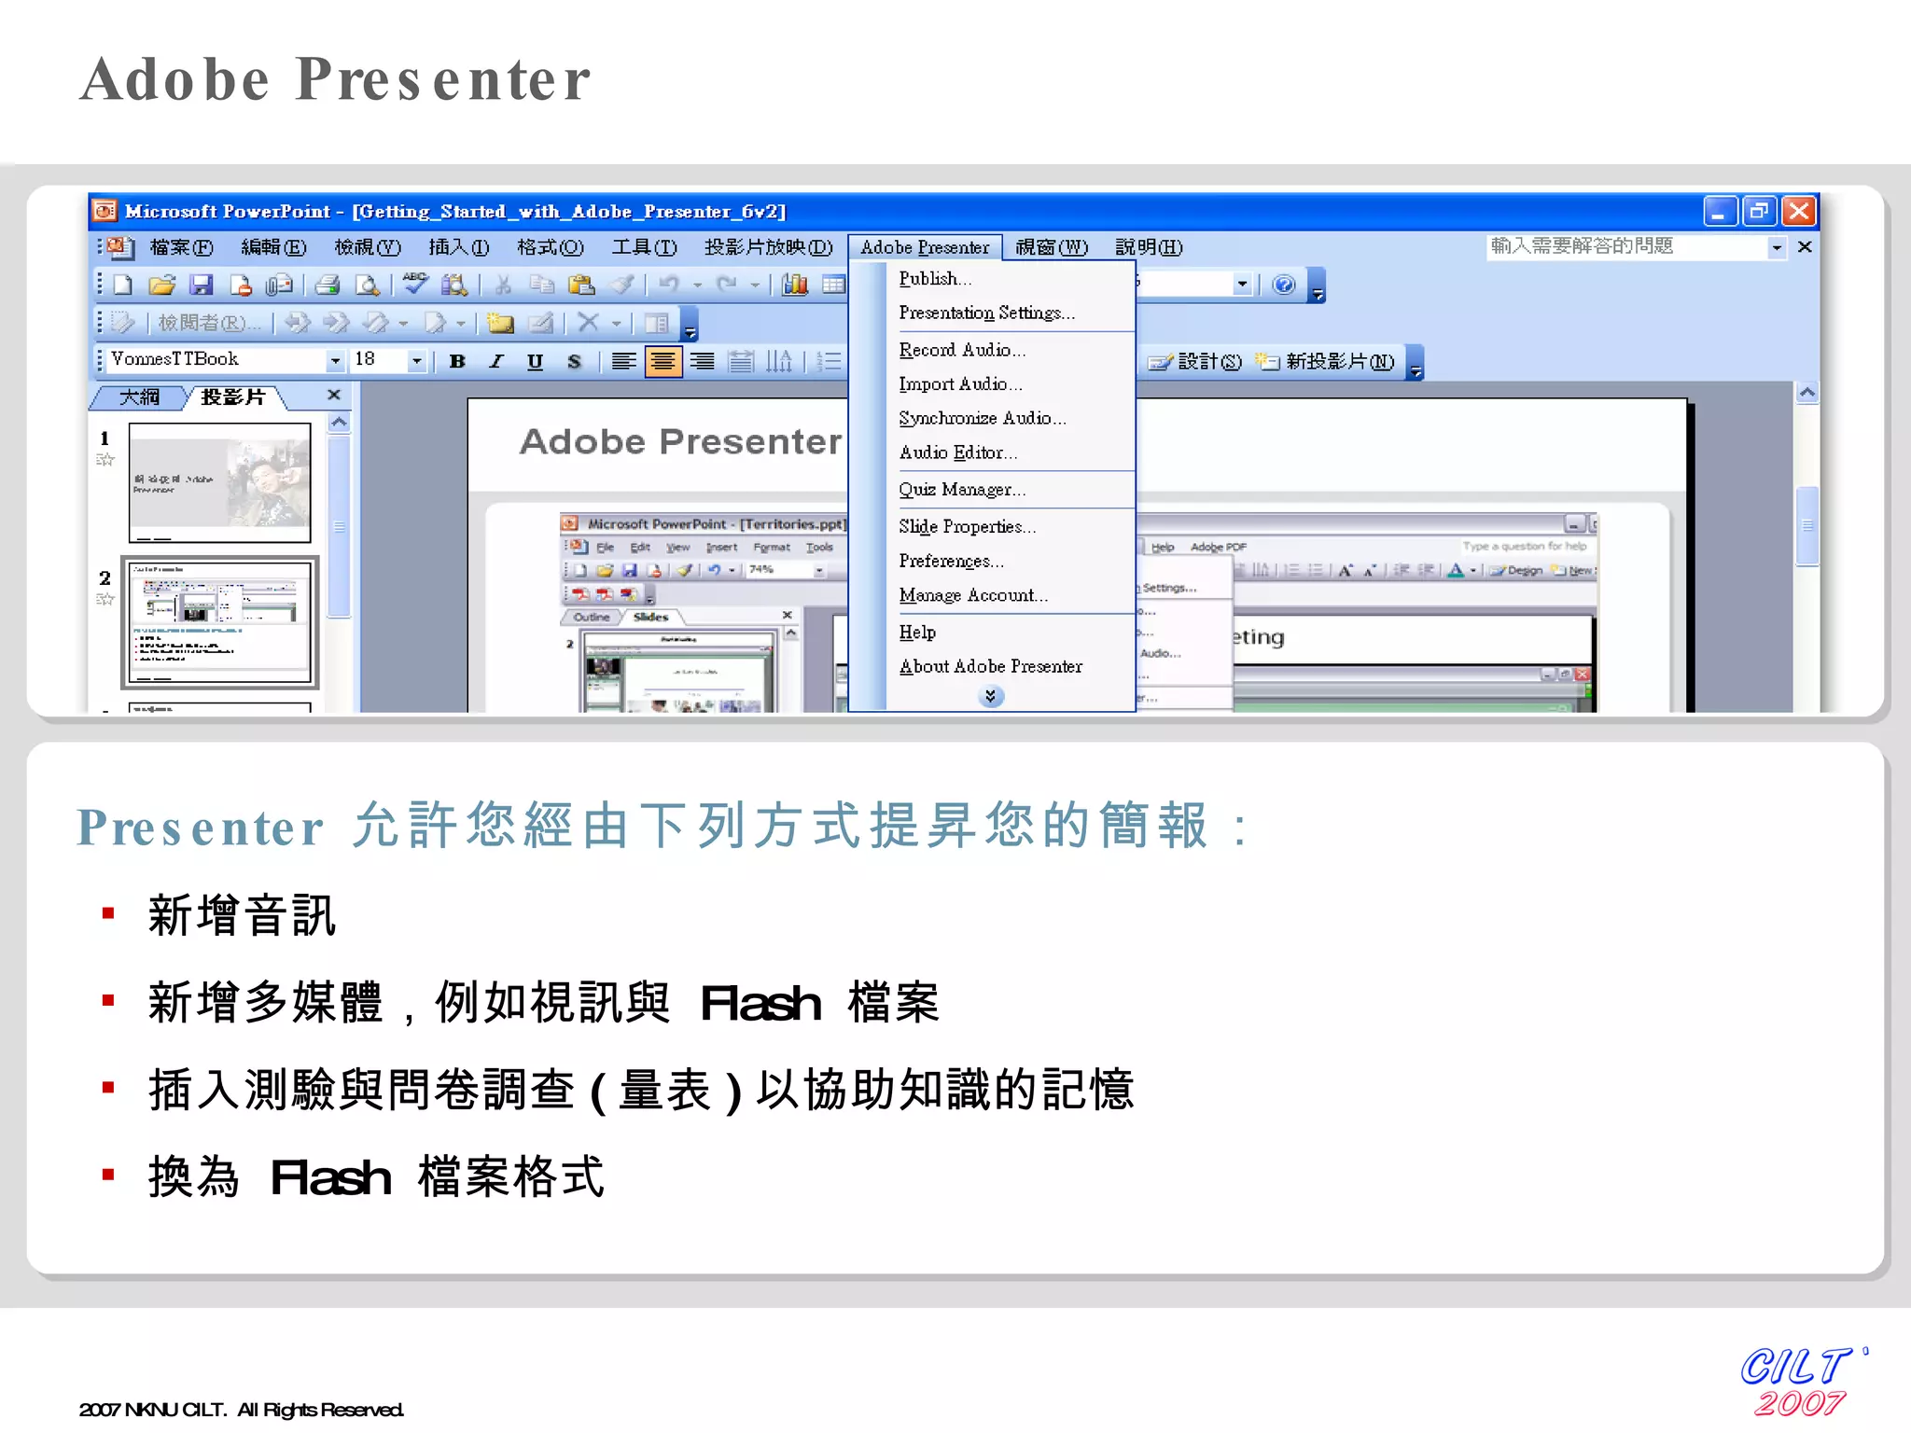Image resolution: width=1911 pixels, height=1433 pixels.
Task: Click the Print icon in toolbar
Action: [x=327, y=285]
